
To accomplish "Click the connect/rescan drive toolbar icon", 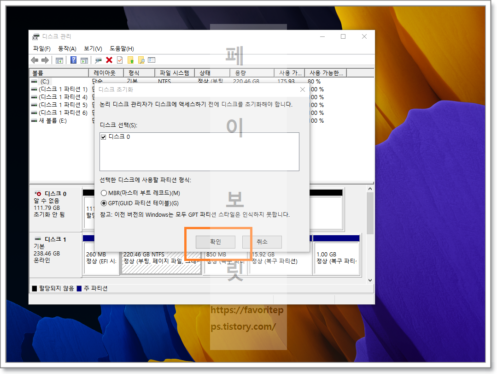I will (99, 60).
